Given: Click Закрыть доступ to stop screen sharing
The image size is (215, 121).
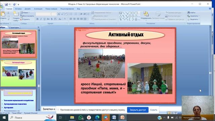Looking at the screenshot, I should point(138,110).
